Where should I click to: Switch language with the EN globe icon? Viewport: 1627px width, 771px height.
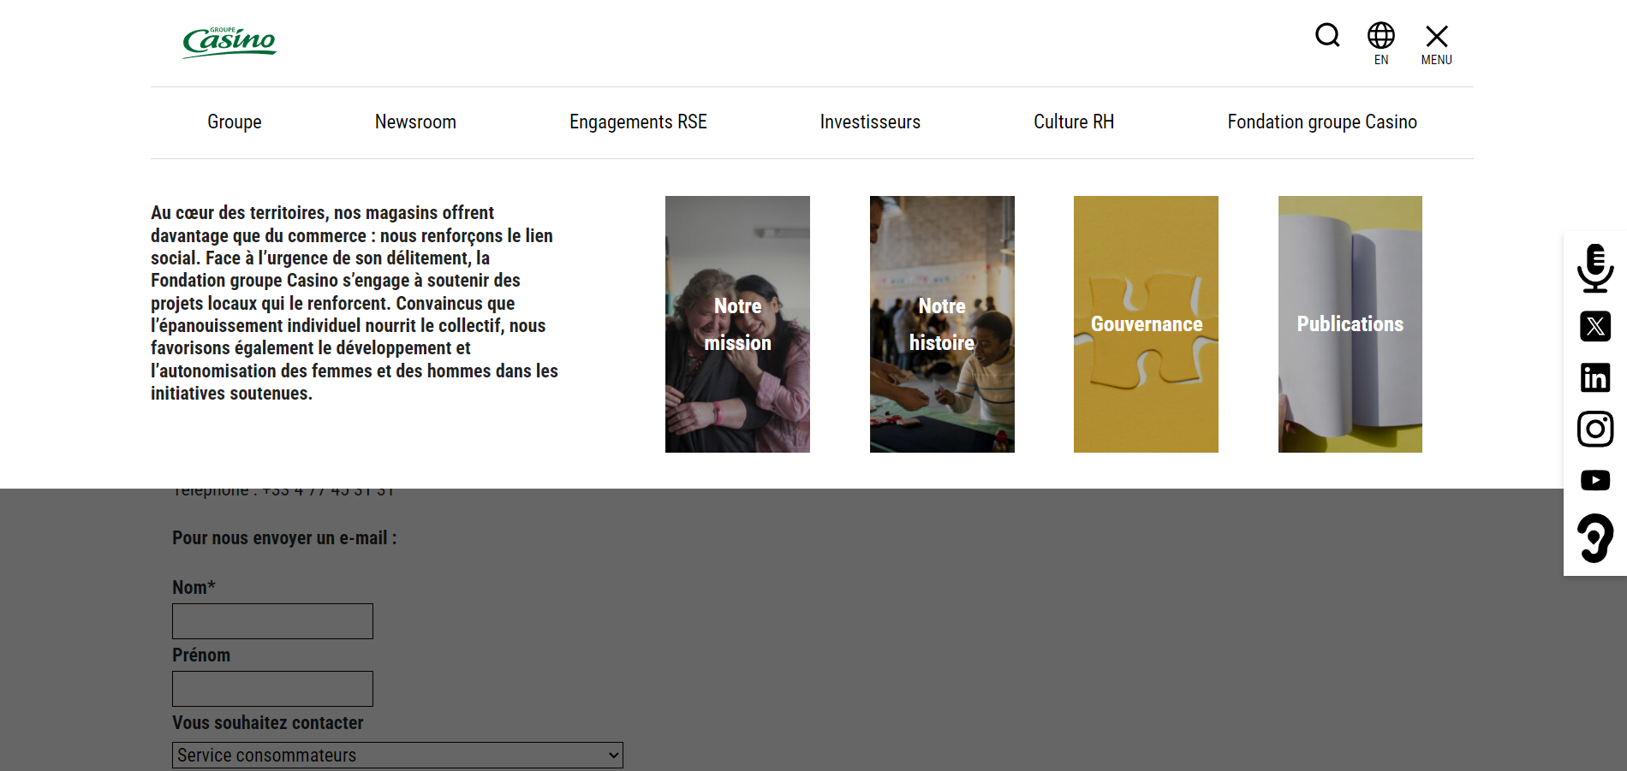coord(1381,44)
